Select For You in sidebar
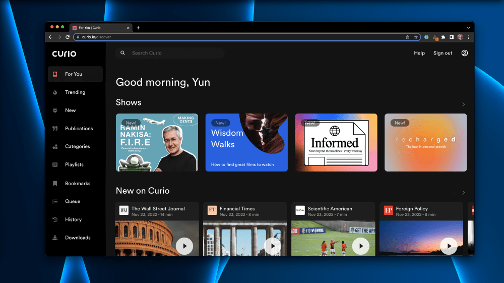Image resolution: width=504 pixels, height=283 pixels. point(75,74)
